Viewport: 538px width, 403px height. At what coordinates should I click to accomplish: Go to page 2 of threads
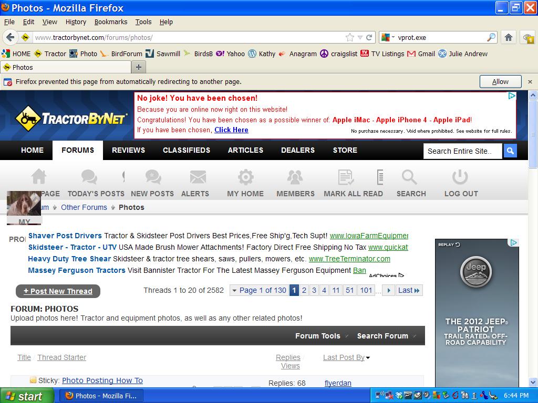point(304,290)
